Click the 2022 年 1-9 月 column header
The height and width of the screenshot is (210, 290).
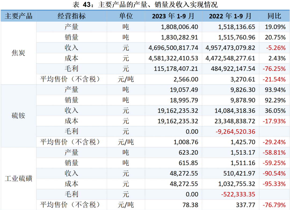coord(230,16)
